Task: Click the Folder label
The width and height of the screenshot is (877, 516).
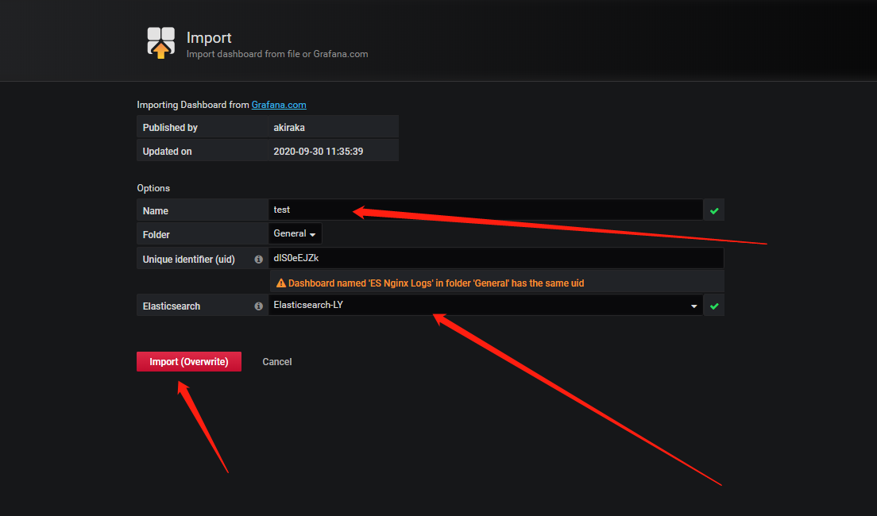Action: [x=156, y=234]
